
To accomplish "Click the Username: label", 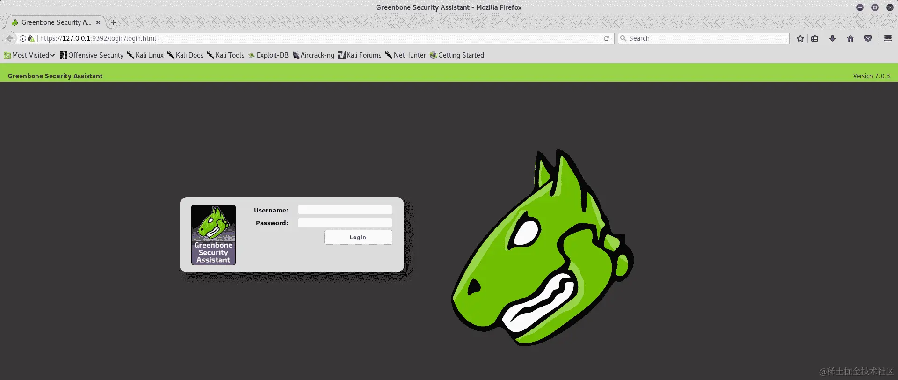I will 271,211.
